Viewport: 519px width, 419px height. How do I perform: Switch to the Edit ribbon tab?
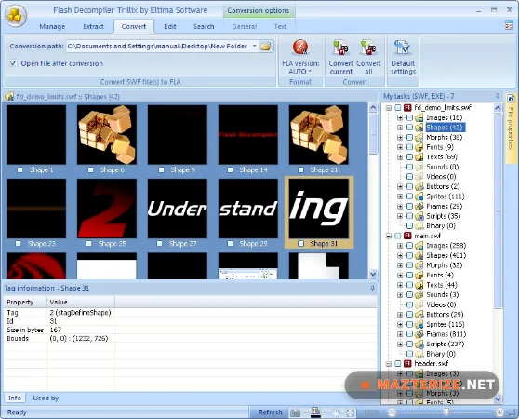click(x=170, y=26)
